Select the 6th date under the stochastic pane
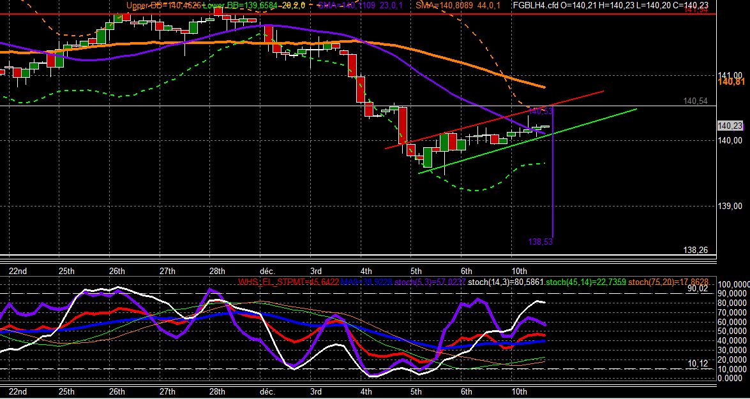The image size is (750, 399). click(467, 392)
